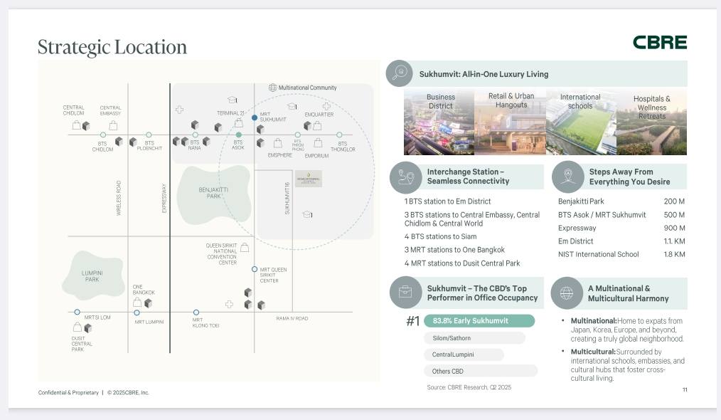Select the Business District photo

[x=439, y=122]
